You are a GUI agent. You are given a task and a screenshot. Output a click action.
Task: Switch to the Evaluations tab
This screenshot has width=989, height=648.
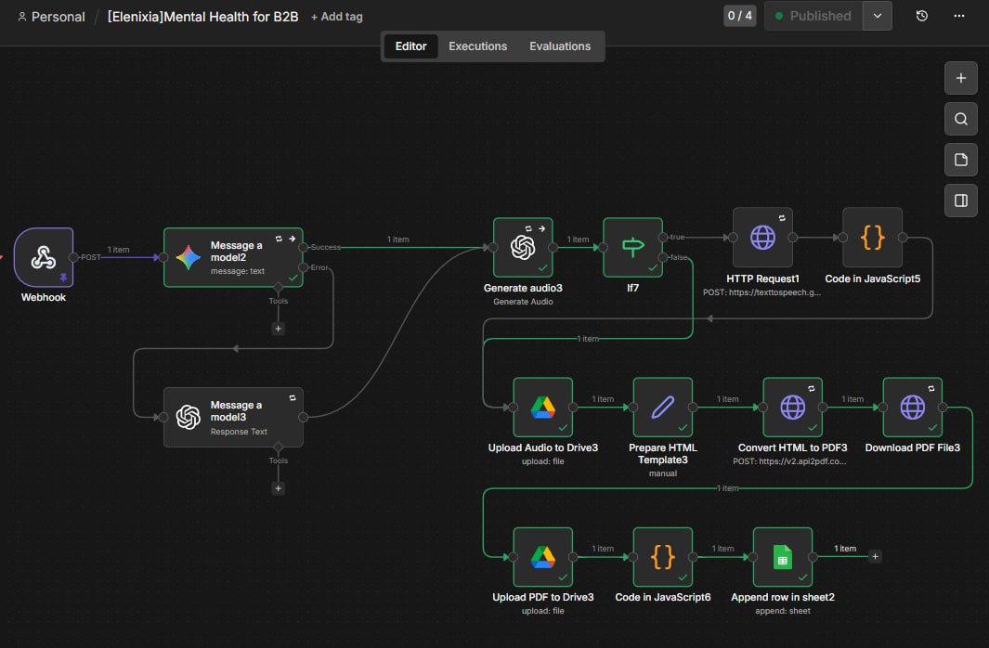click(x=560, y=46)
